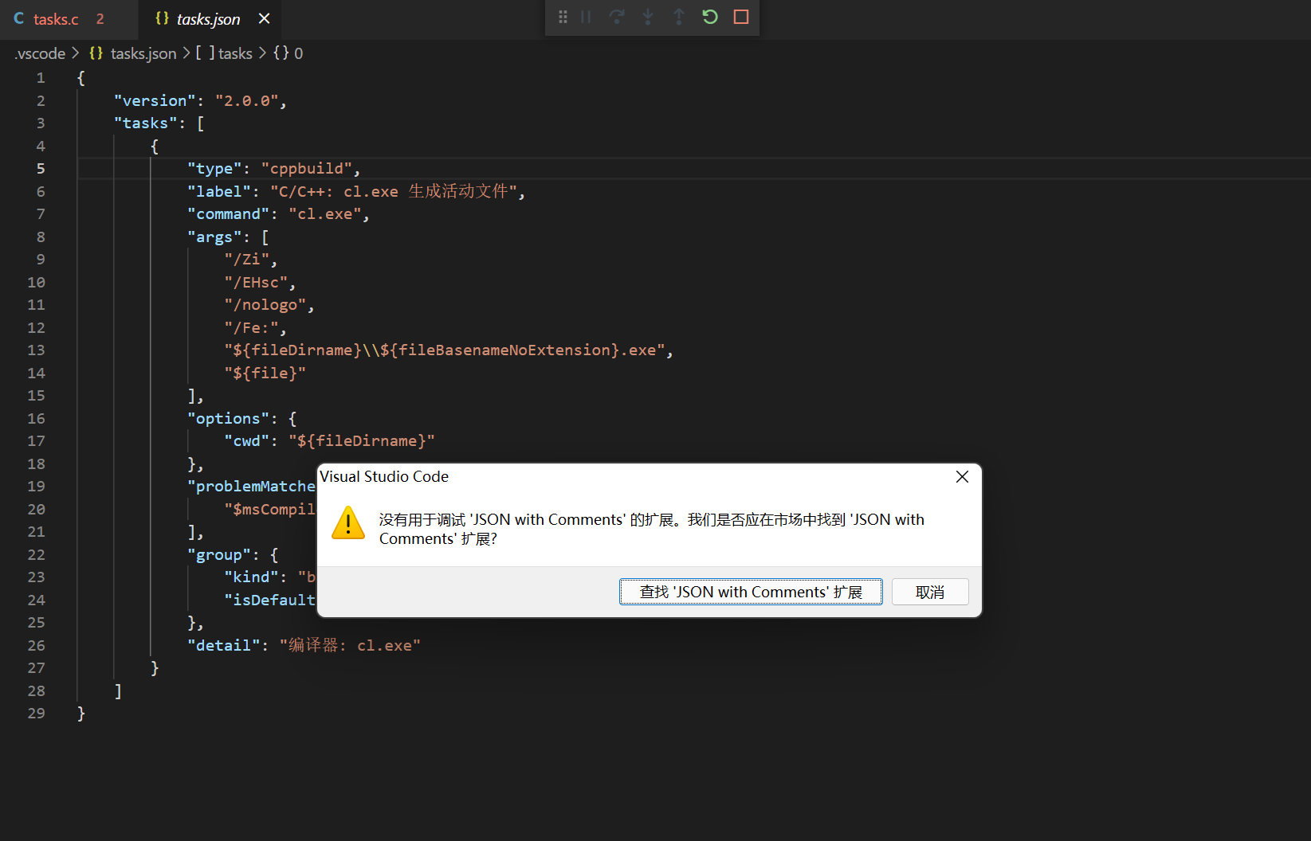Click the dialog title 'Visual Studio Code'
Viewport: 1311px width, 841px height.
(384, 476)
